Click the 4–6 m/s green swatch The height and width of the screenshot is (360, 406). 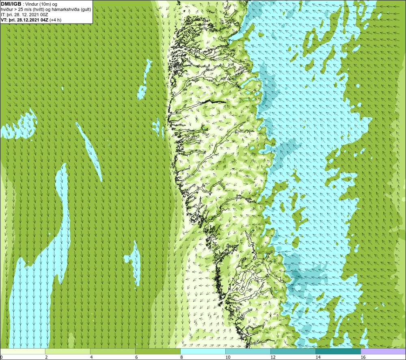[x=112, y=351]
